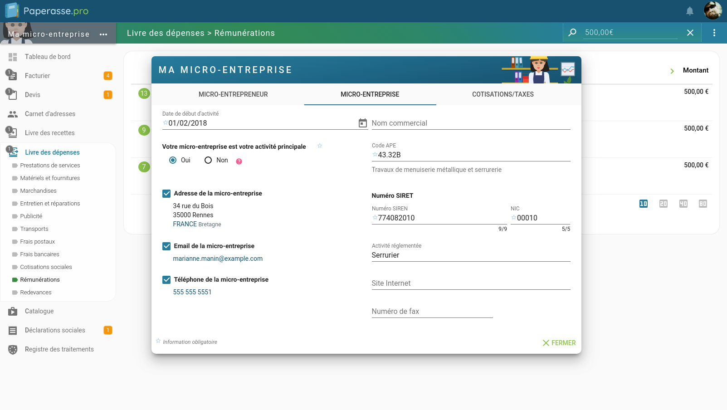Switch to the MICRO-ENTREPRENEUR tab
This screenshot has height=410, width=727.
click(x=233, y=94)
